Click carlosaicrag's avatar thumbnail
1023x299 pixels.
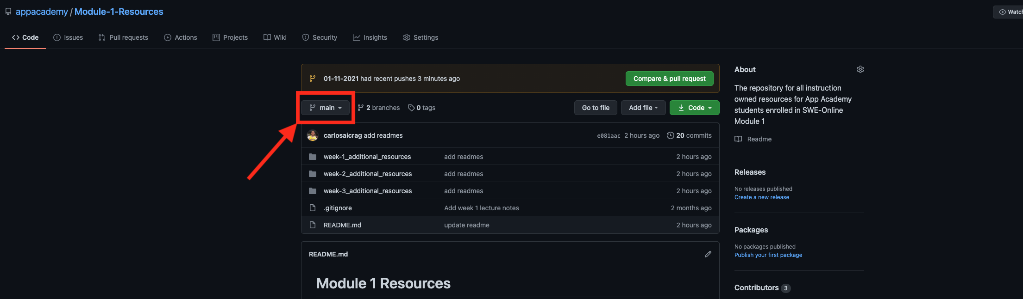tap(313, 135)
